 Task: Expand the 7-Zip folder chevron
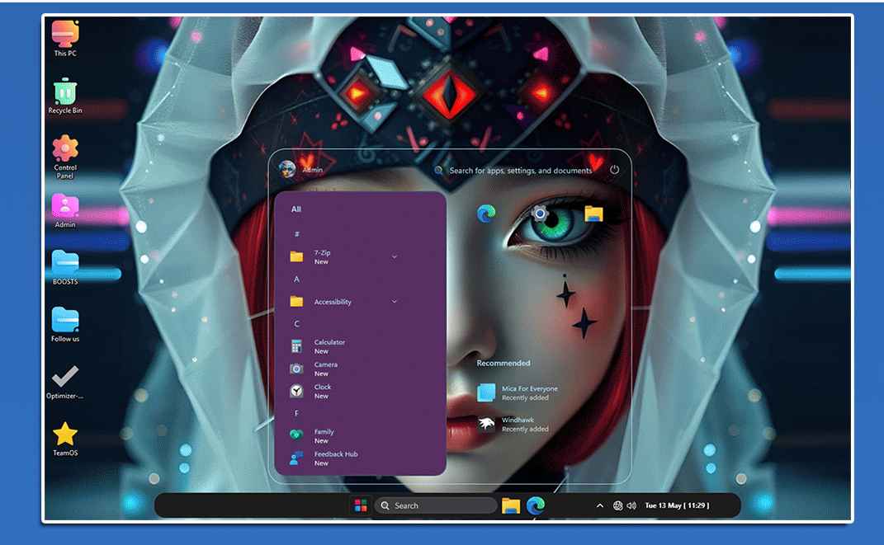[395, 257]
